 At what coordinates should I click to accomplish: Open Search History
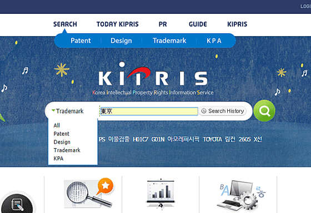click(223, 111)
